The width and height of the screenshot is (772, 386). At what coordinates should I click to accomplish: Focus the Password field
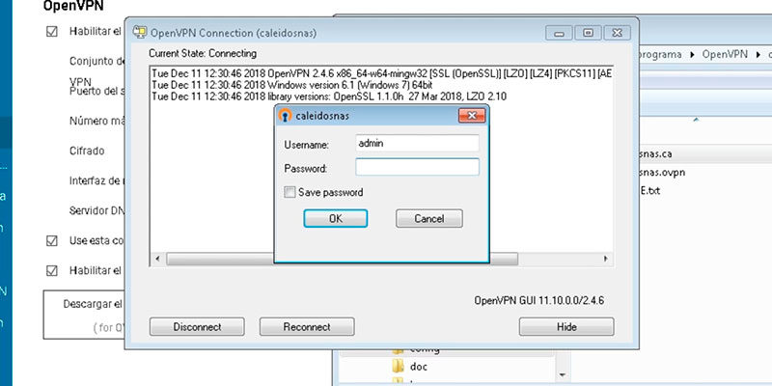[417, 167]
